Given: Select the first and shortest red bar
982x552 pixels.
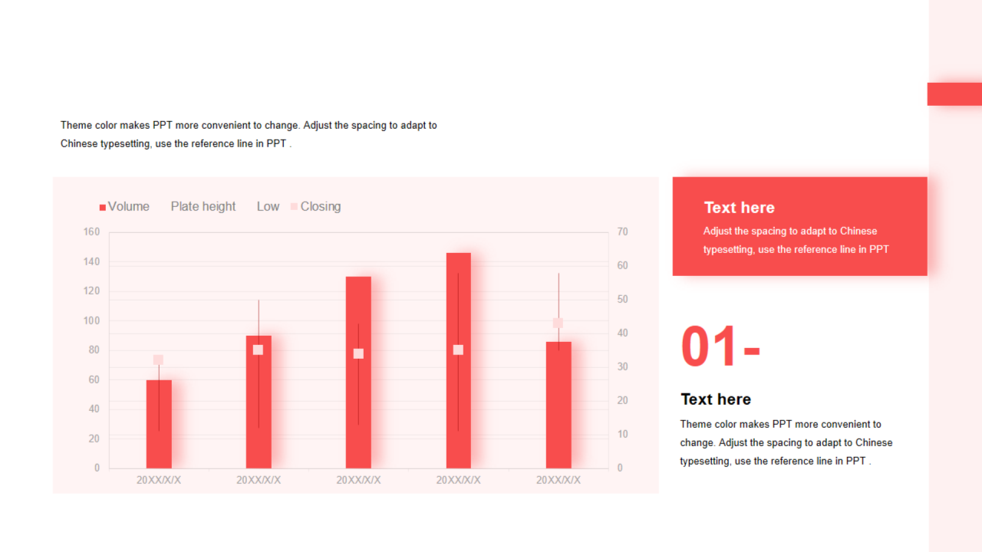Looking at the screenshot, I should (159, 424).
